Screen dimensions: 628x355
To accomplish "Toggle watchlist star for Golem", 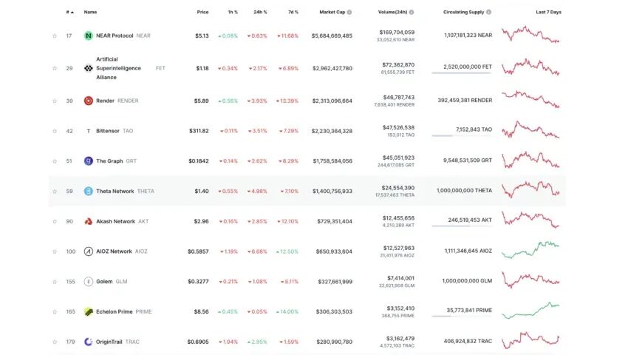I will pos(55,281).
